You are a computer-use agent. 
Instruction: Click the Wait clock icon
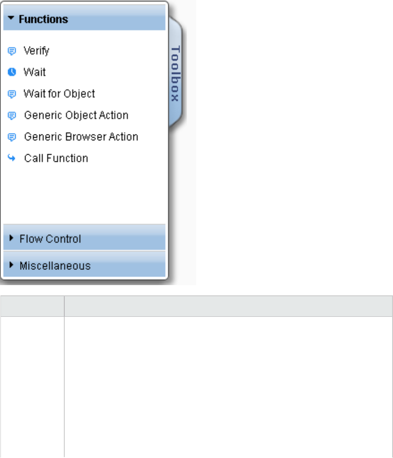point(12,72)
